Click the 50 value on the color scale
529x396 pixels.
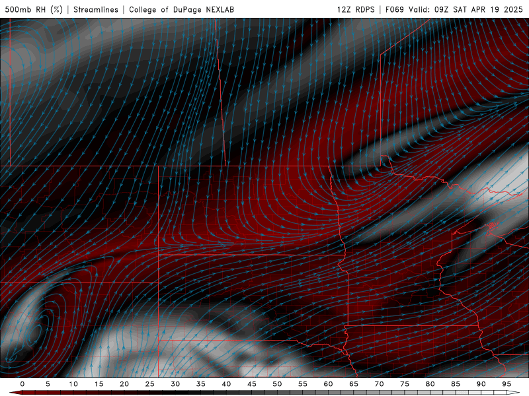pyautogui.click(x=277, y=384)
